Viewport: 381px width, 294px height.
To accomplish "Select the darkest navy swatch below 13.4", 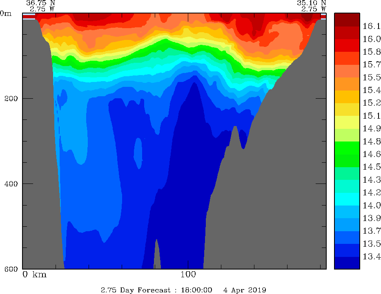I will pyautogui.click(x=347, y=263).
